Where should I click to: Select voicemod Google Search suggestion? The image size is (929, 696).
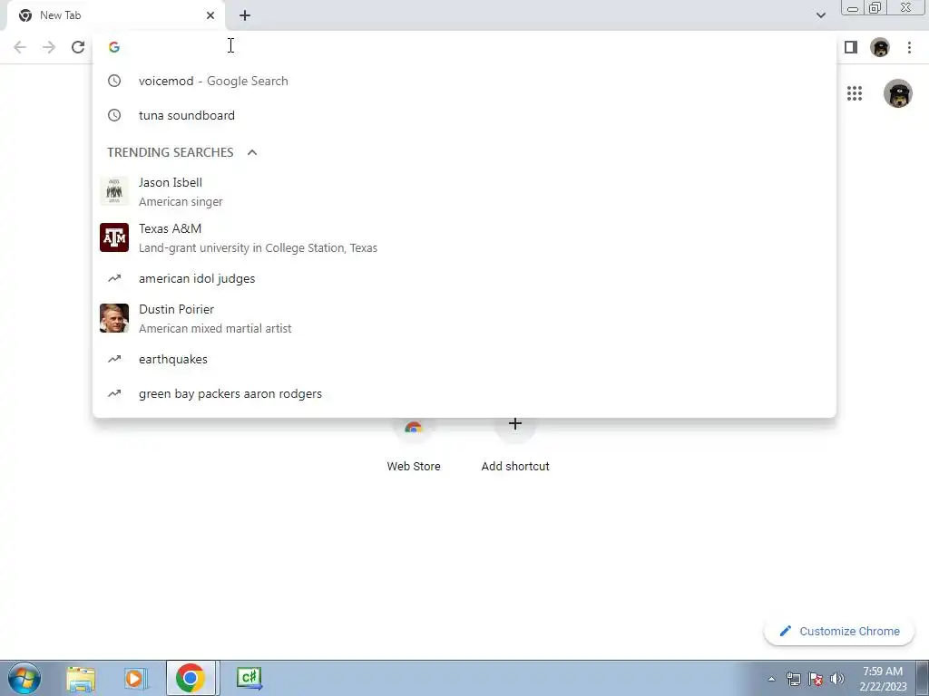click(464, 81)
